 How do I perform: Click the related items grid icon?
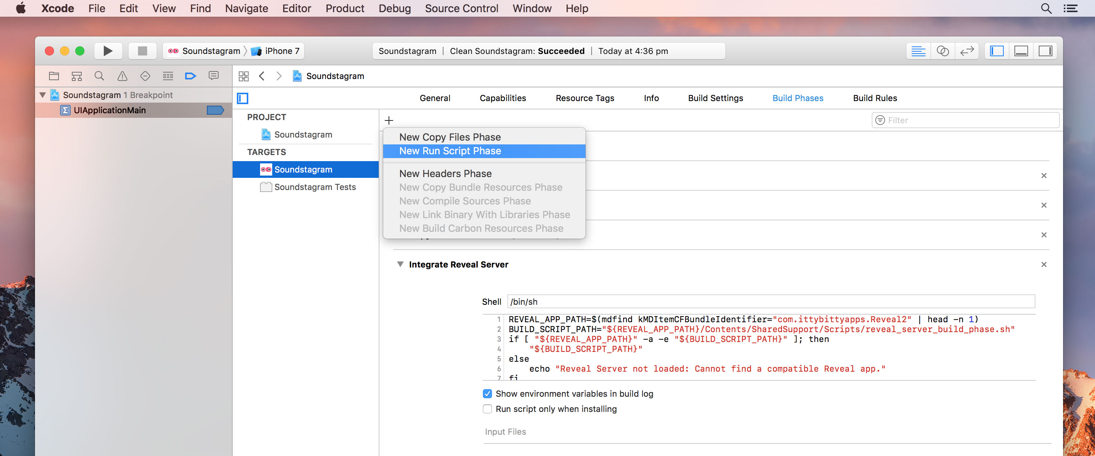point(244,76)
